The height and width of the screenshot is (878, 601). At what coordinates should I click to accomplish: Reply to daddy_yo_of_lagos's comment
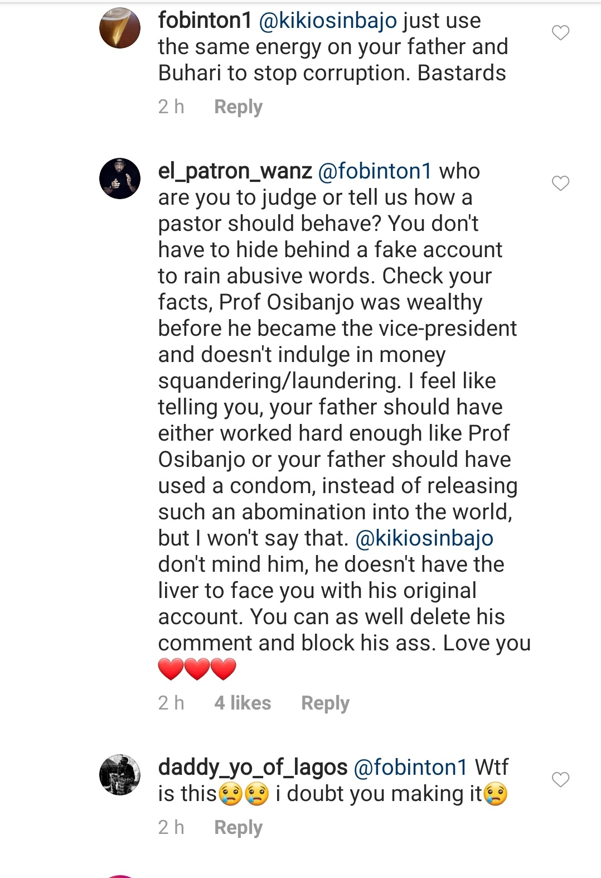tap(238, 827)
